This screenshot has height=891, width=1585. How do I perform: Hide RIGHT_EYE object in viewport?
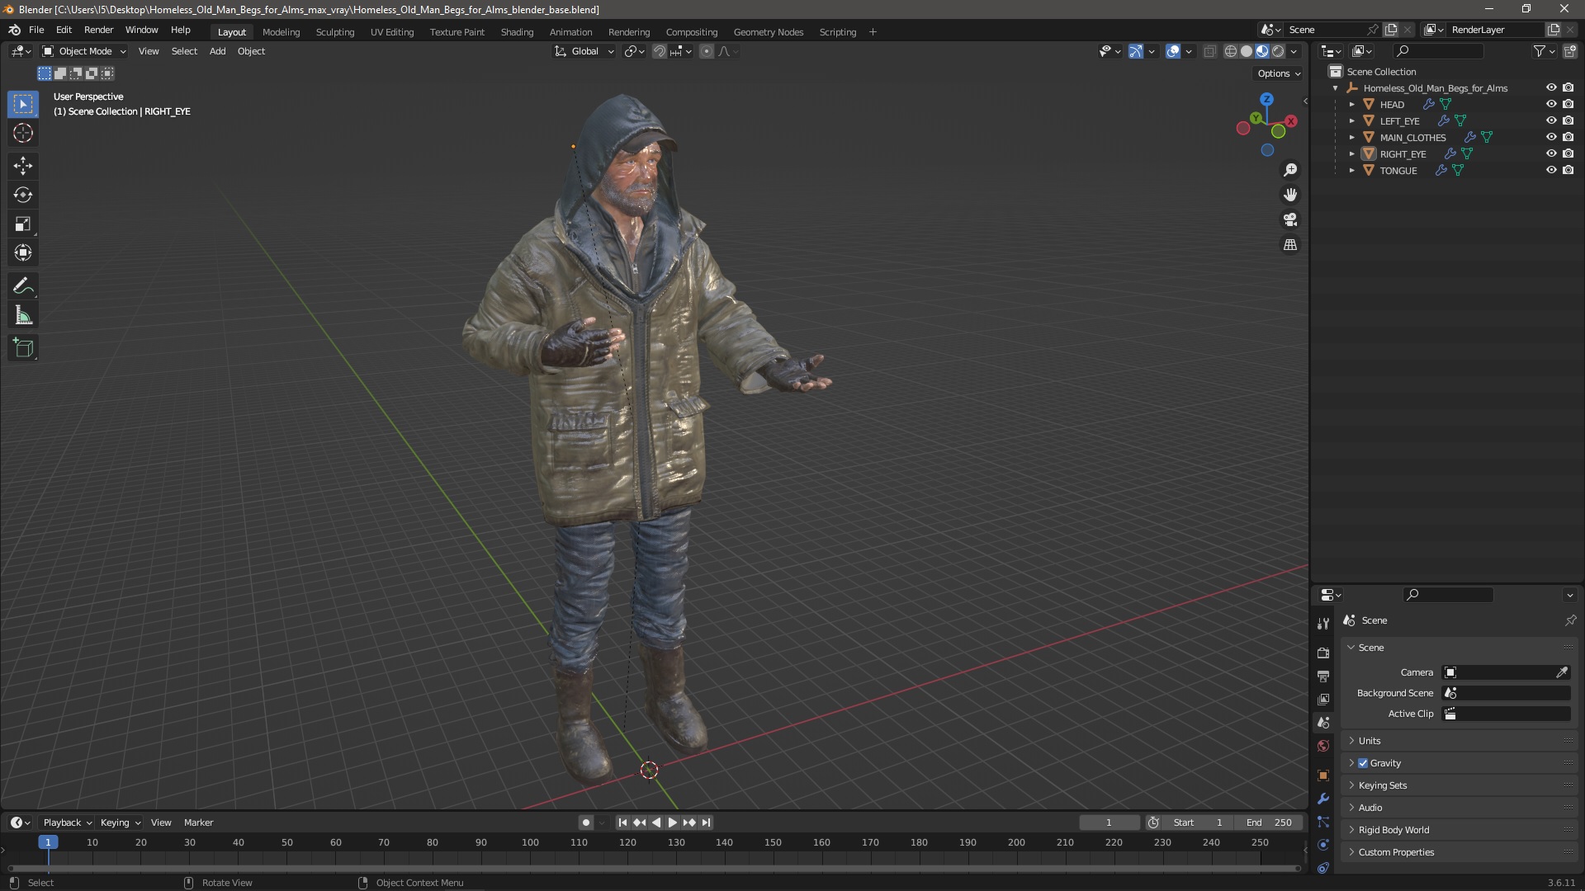tap(1551, 153)
